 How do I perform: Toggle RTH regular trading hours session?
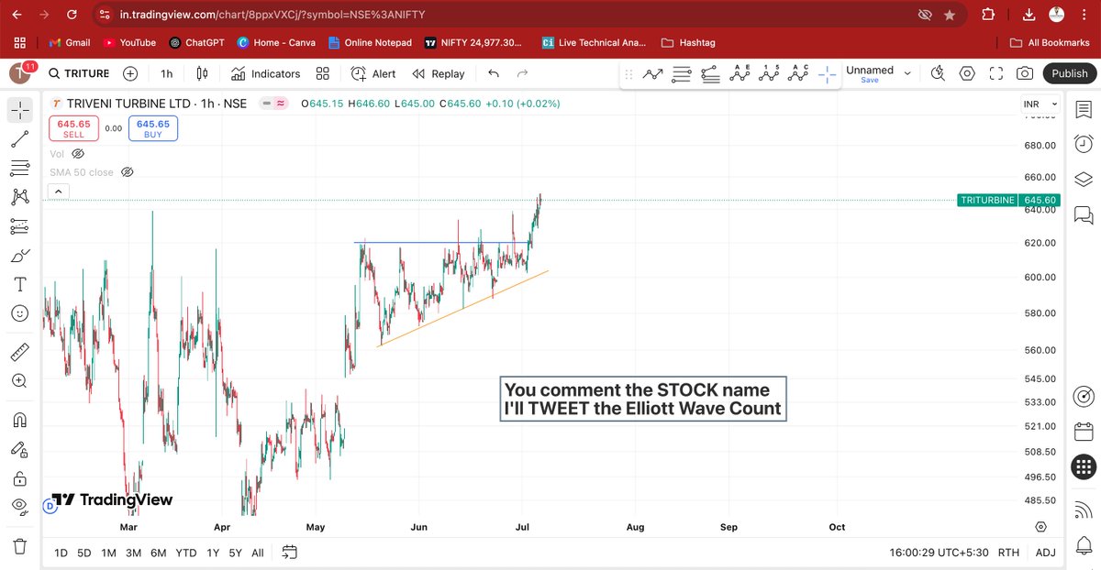point(1008,553)
